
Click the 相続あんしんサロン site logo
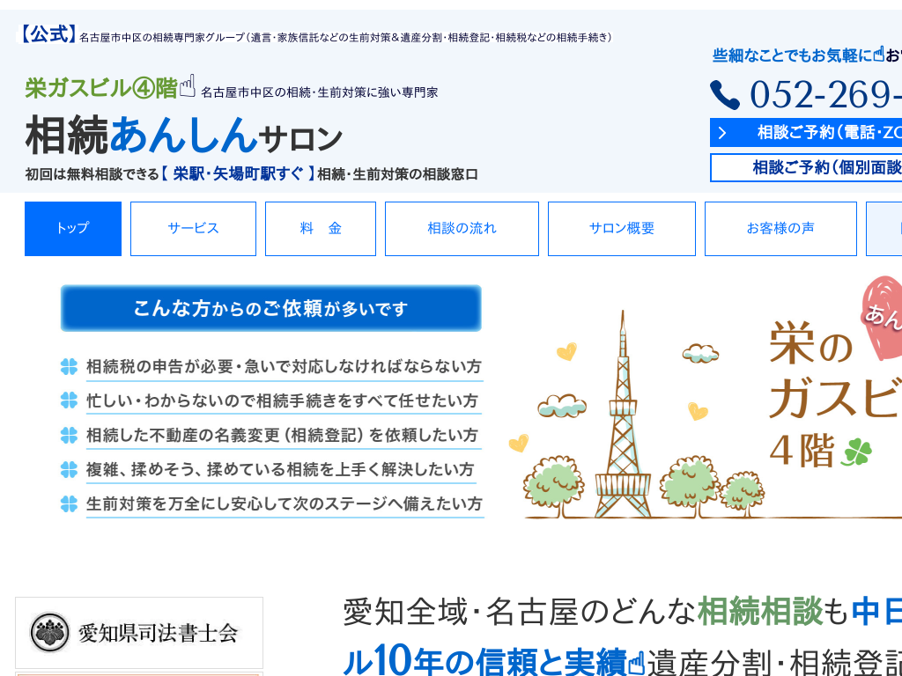pyautogui.click(x=183, y=136)
